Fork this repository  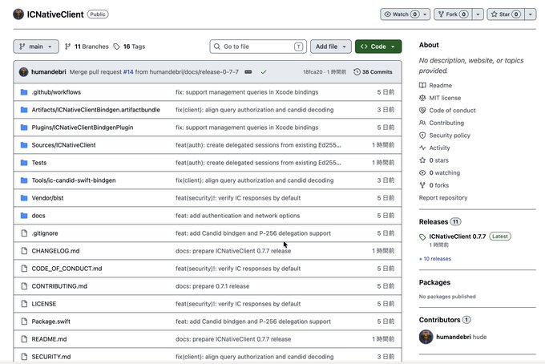click(453, 14)
